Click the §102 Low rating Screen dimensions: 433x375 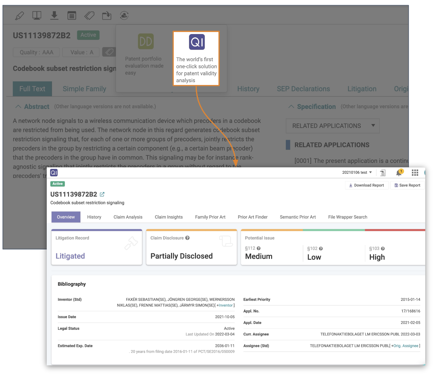(x=314, y=257)
